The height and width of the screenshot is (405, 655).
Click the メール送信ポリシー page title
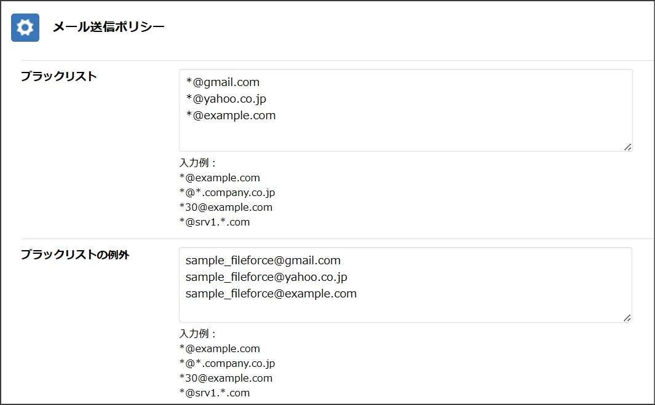[x=109, y=26]
